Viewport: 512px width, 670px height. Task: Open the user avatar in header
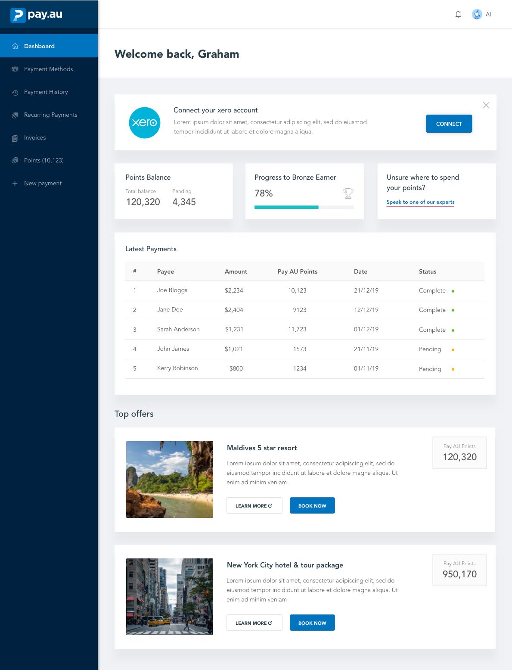pos(477,14)
